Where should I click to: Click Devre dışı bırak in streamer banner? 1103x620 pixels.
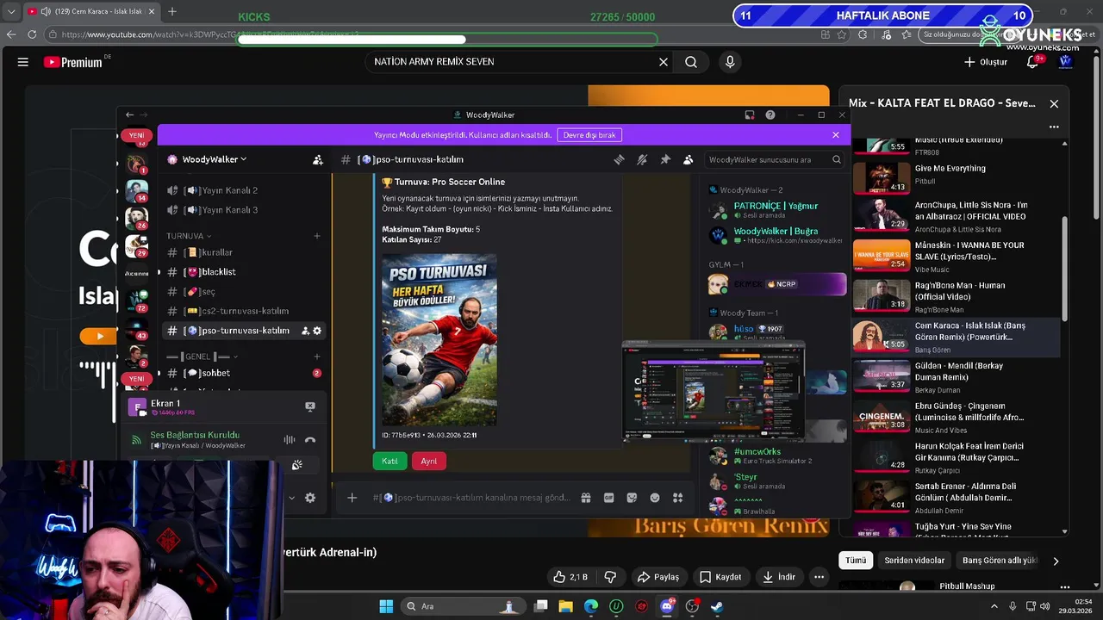(589, 135)
